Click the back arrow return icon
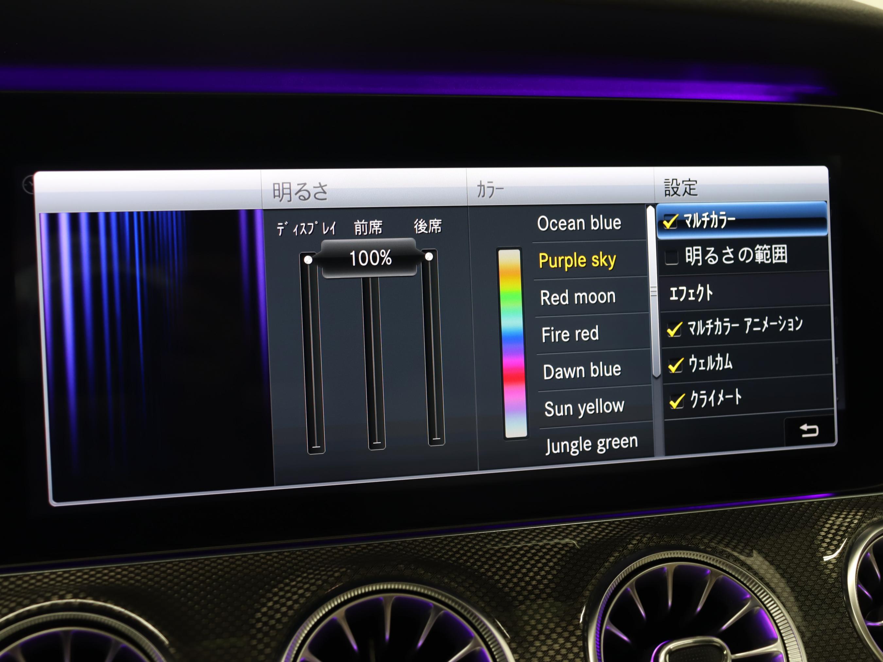 (809, 431)
